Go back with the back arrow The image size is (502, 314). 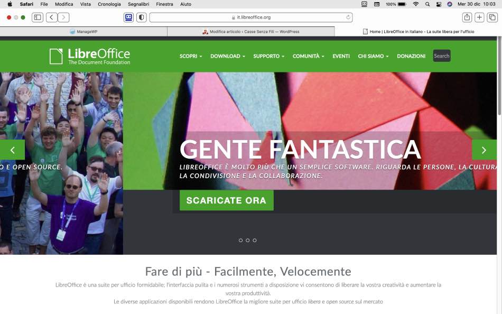pos(52,17)
